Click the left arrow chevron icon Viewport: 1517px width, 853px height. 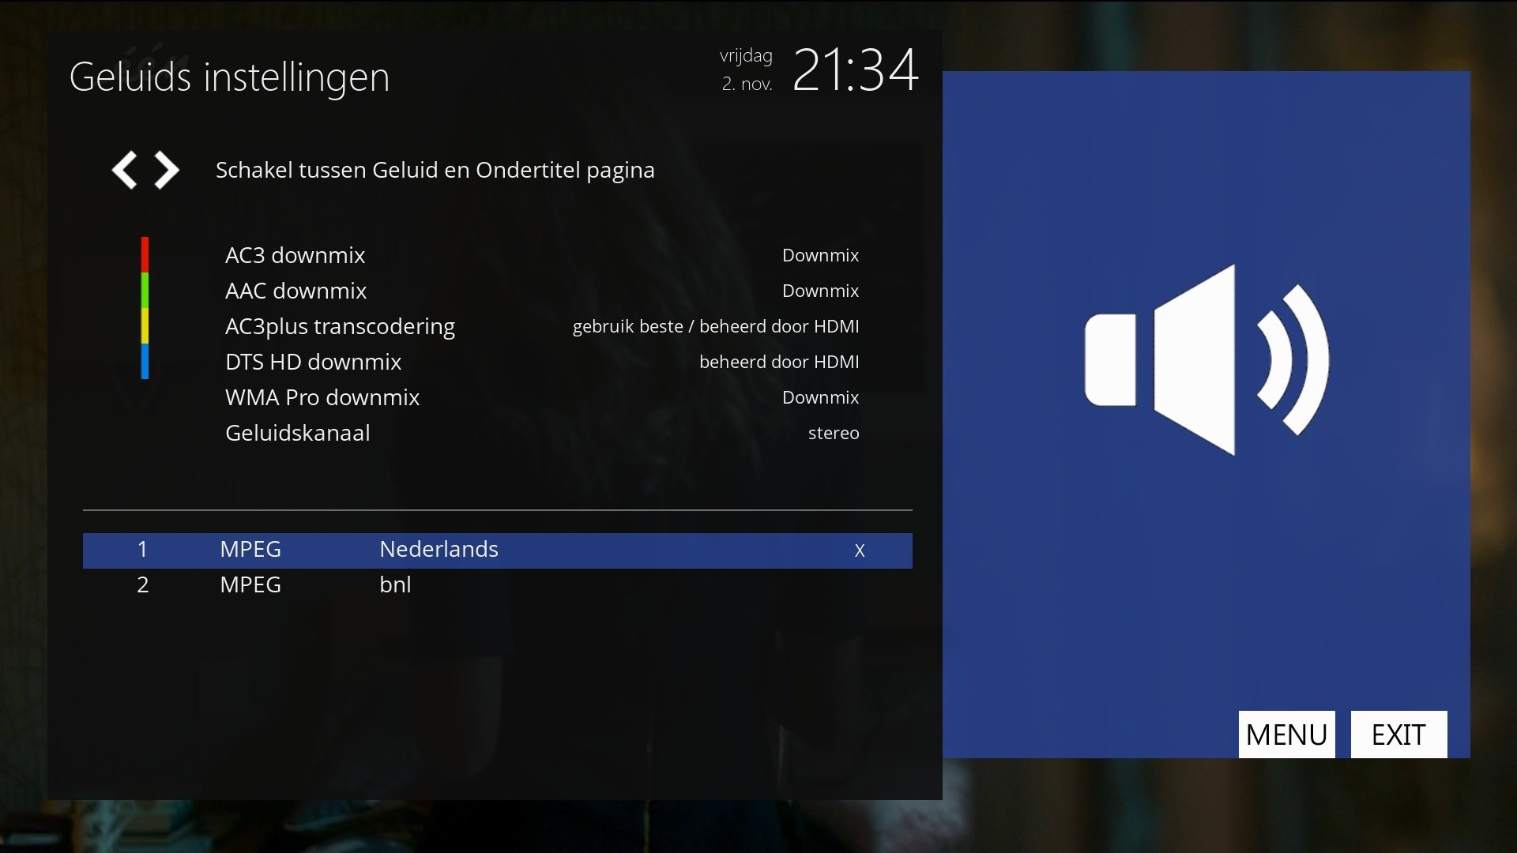coord(124,170)
